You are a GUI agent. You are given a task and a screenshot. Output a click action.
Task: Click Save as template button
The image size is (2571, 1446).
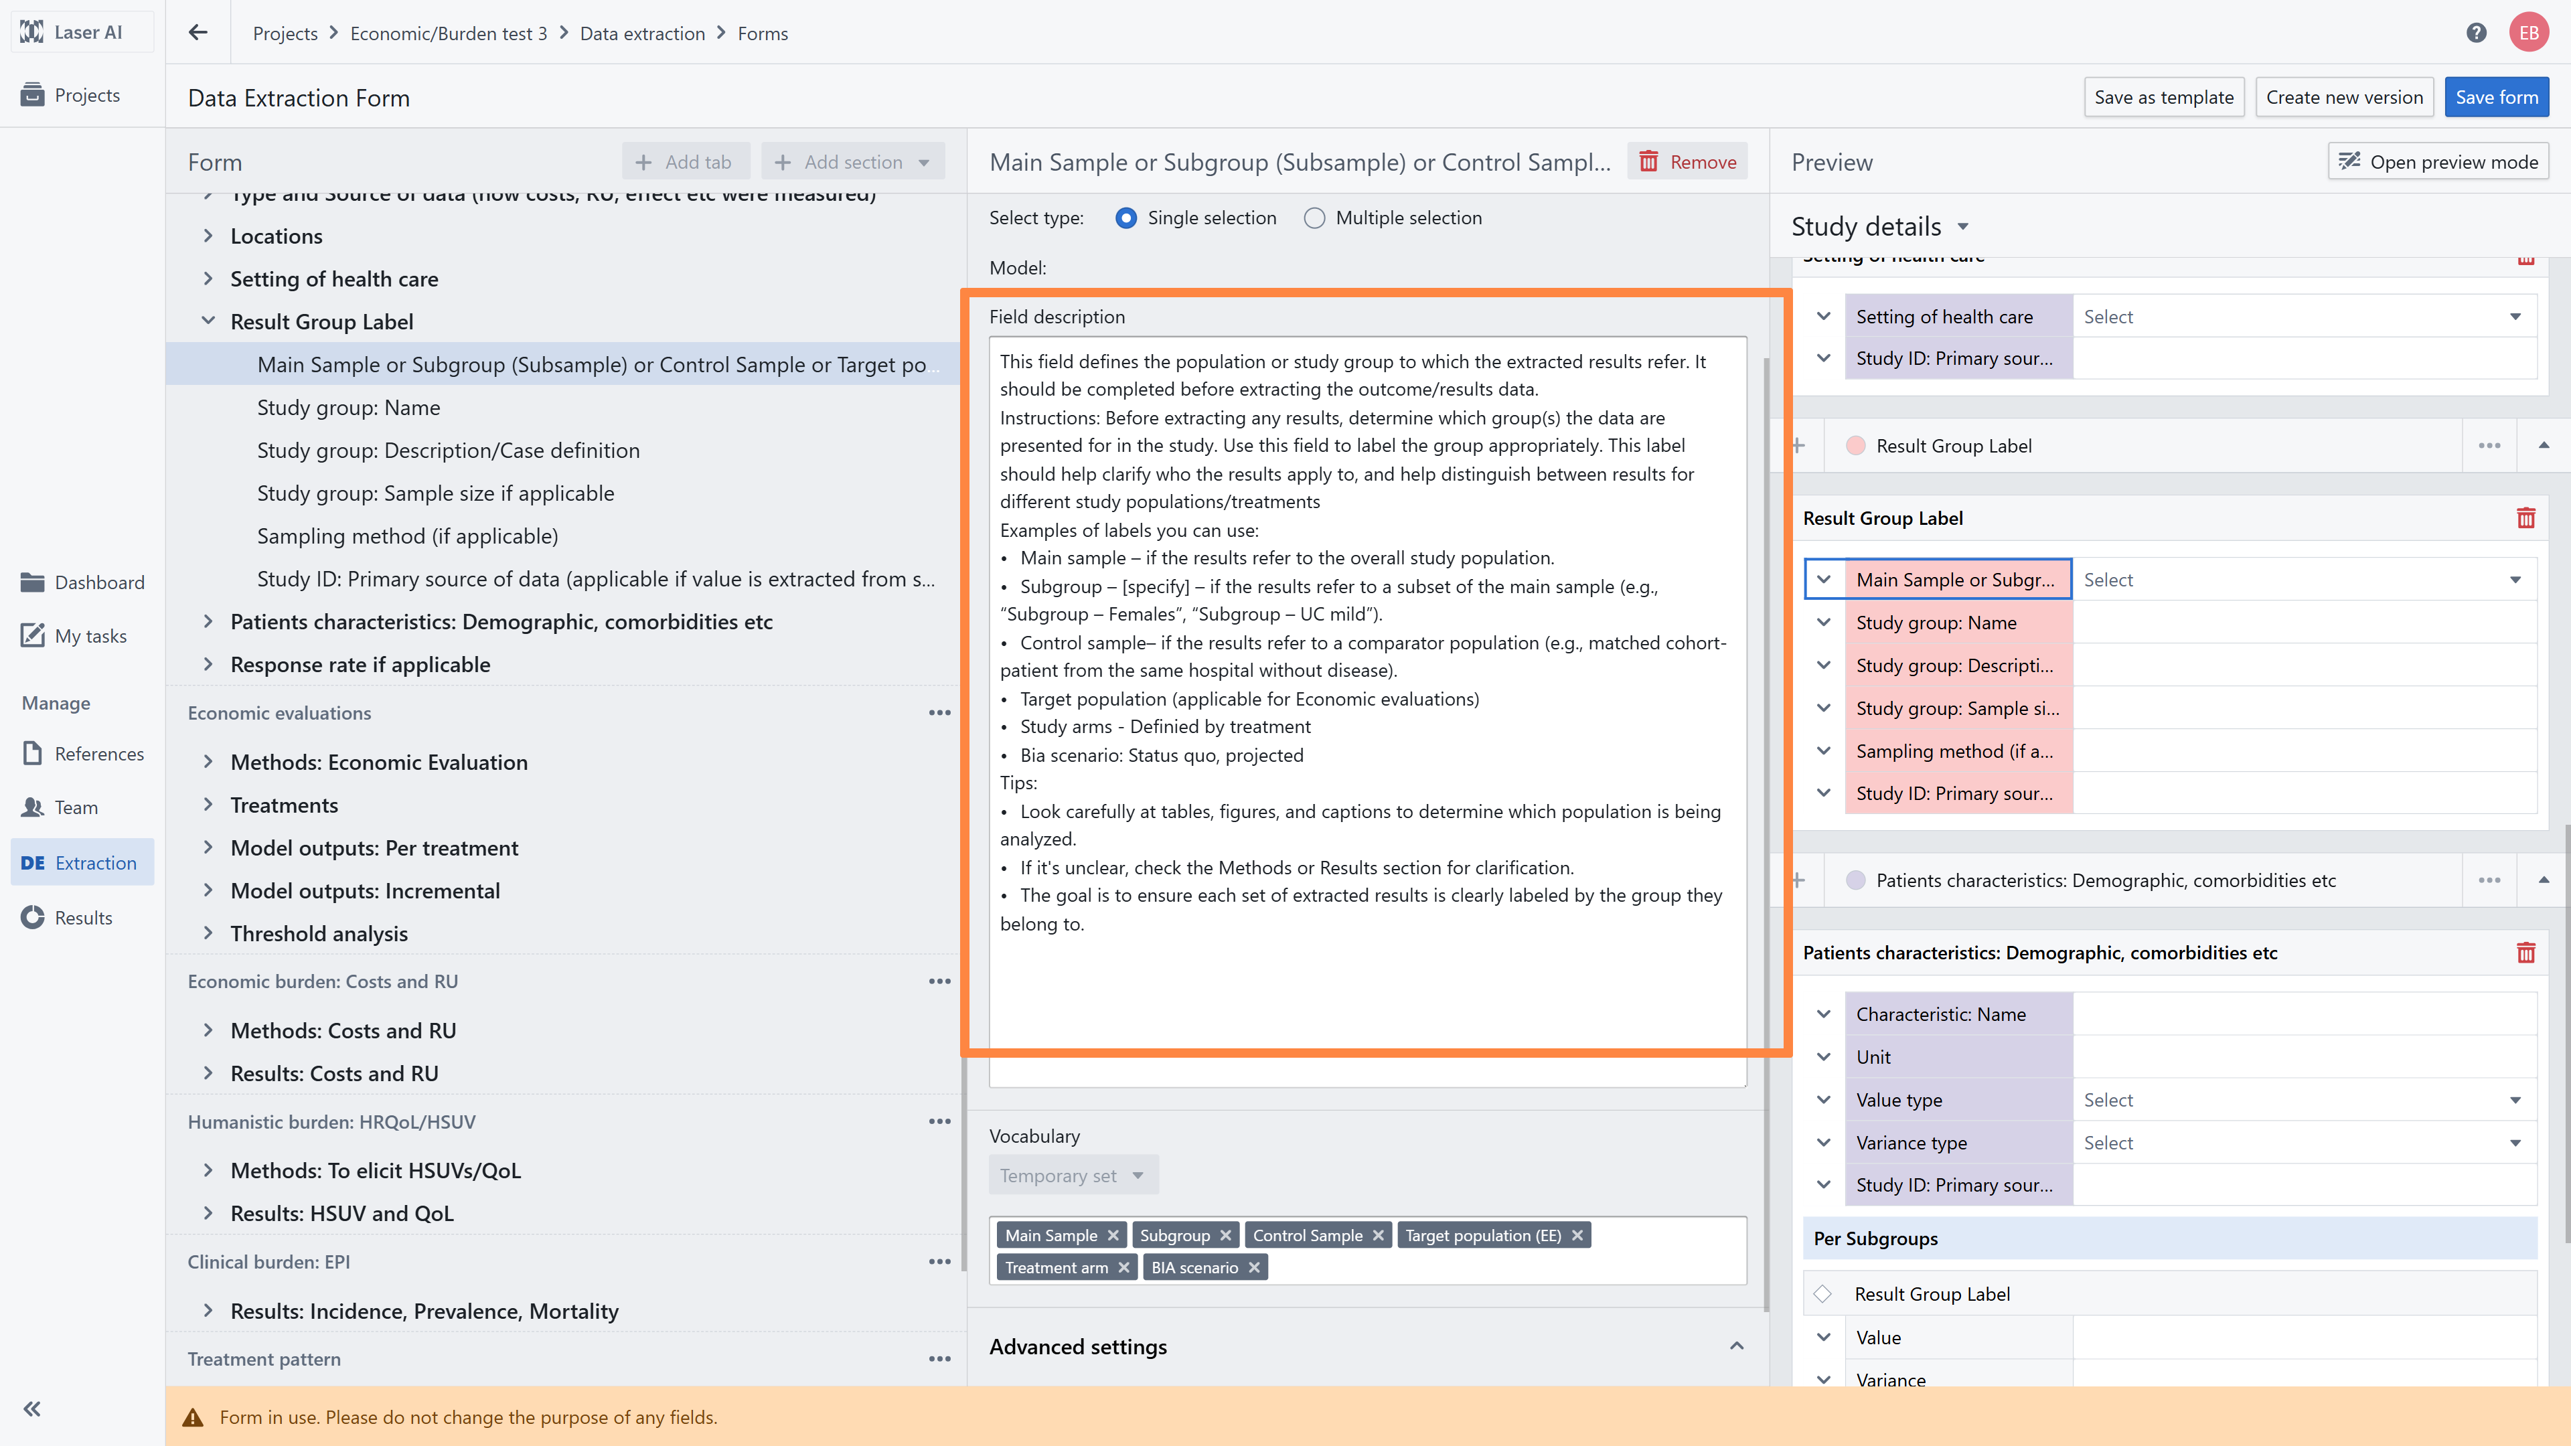point(2164,97)
